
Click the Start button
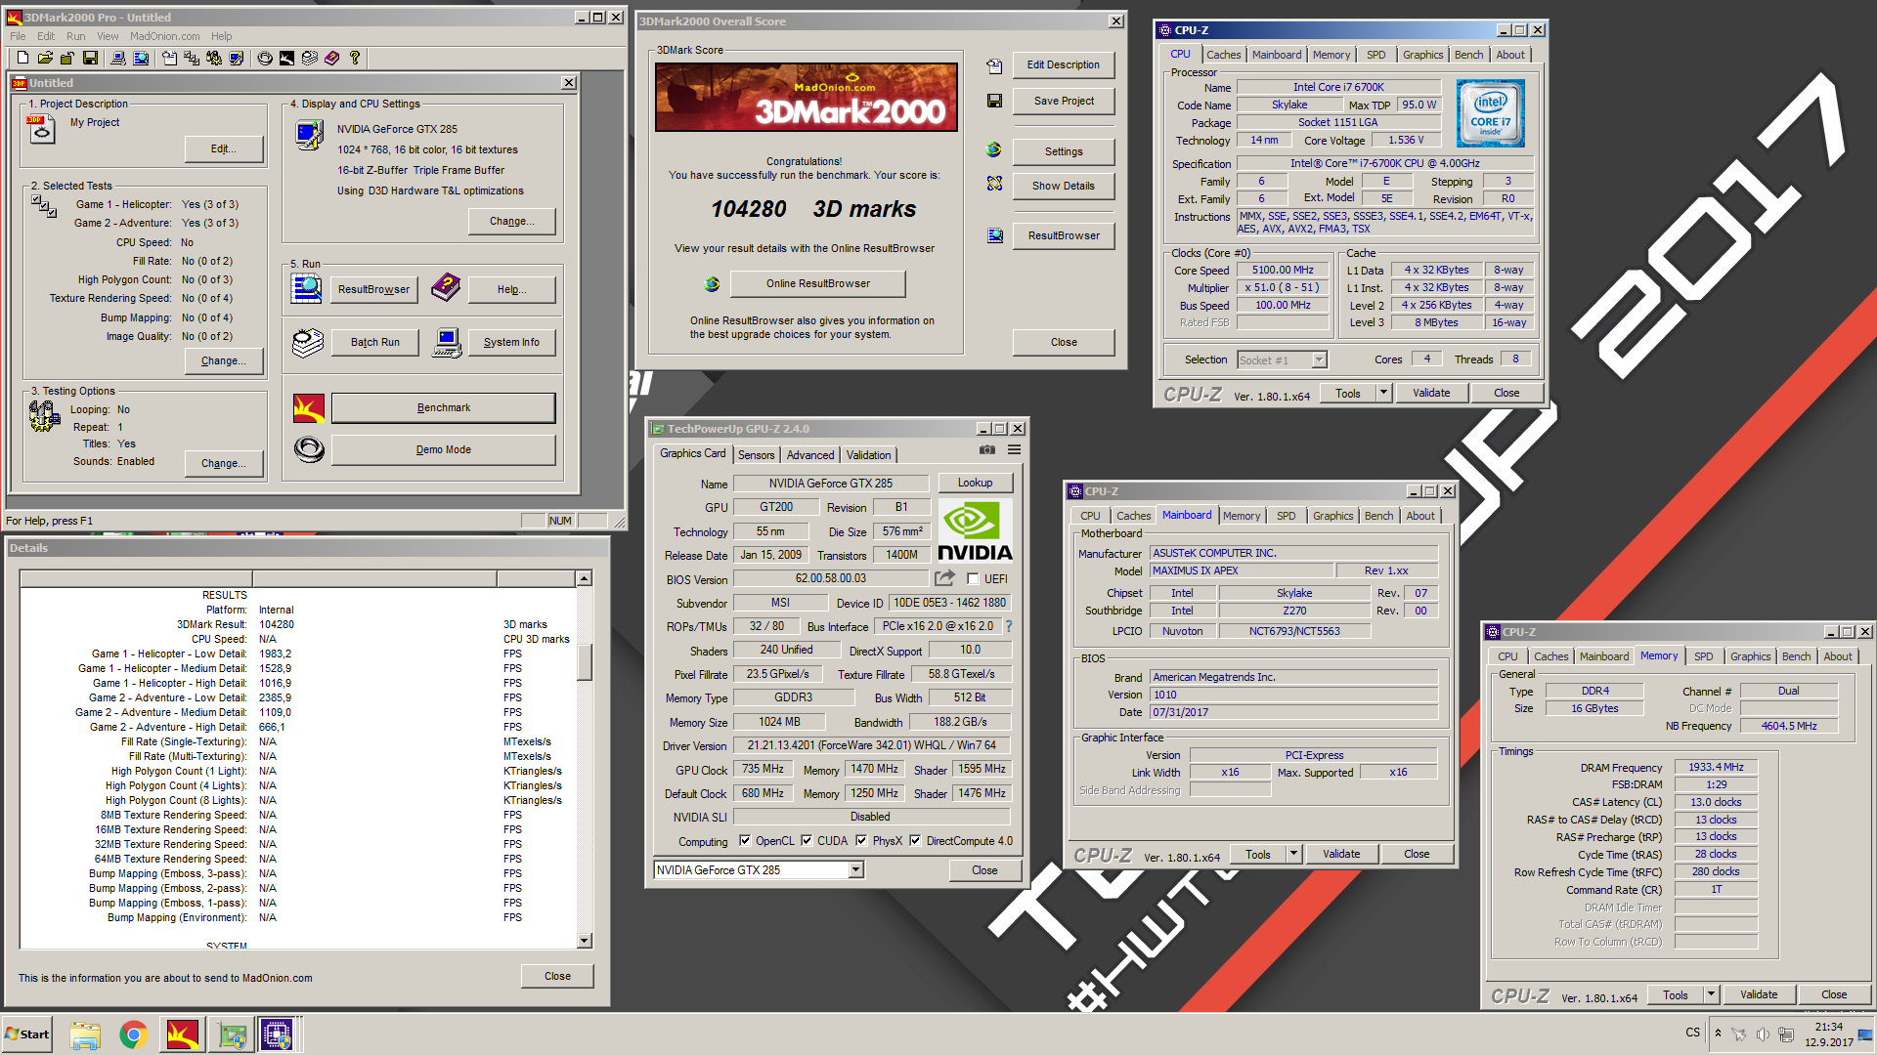(27, 1034)
